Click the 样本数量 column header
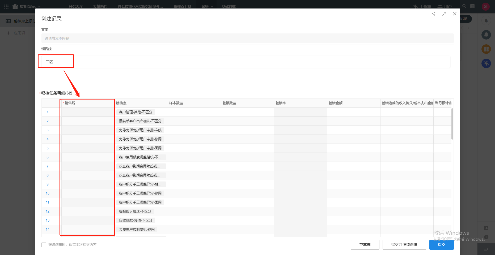Viewport: 495px width, 255px height. [194, 103]
